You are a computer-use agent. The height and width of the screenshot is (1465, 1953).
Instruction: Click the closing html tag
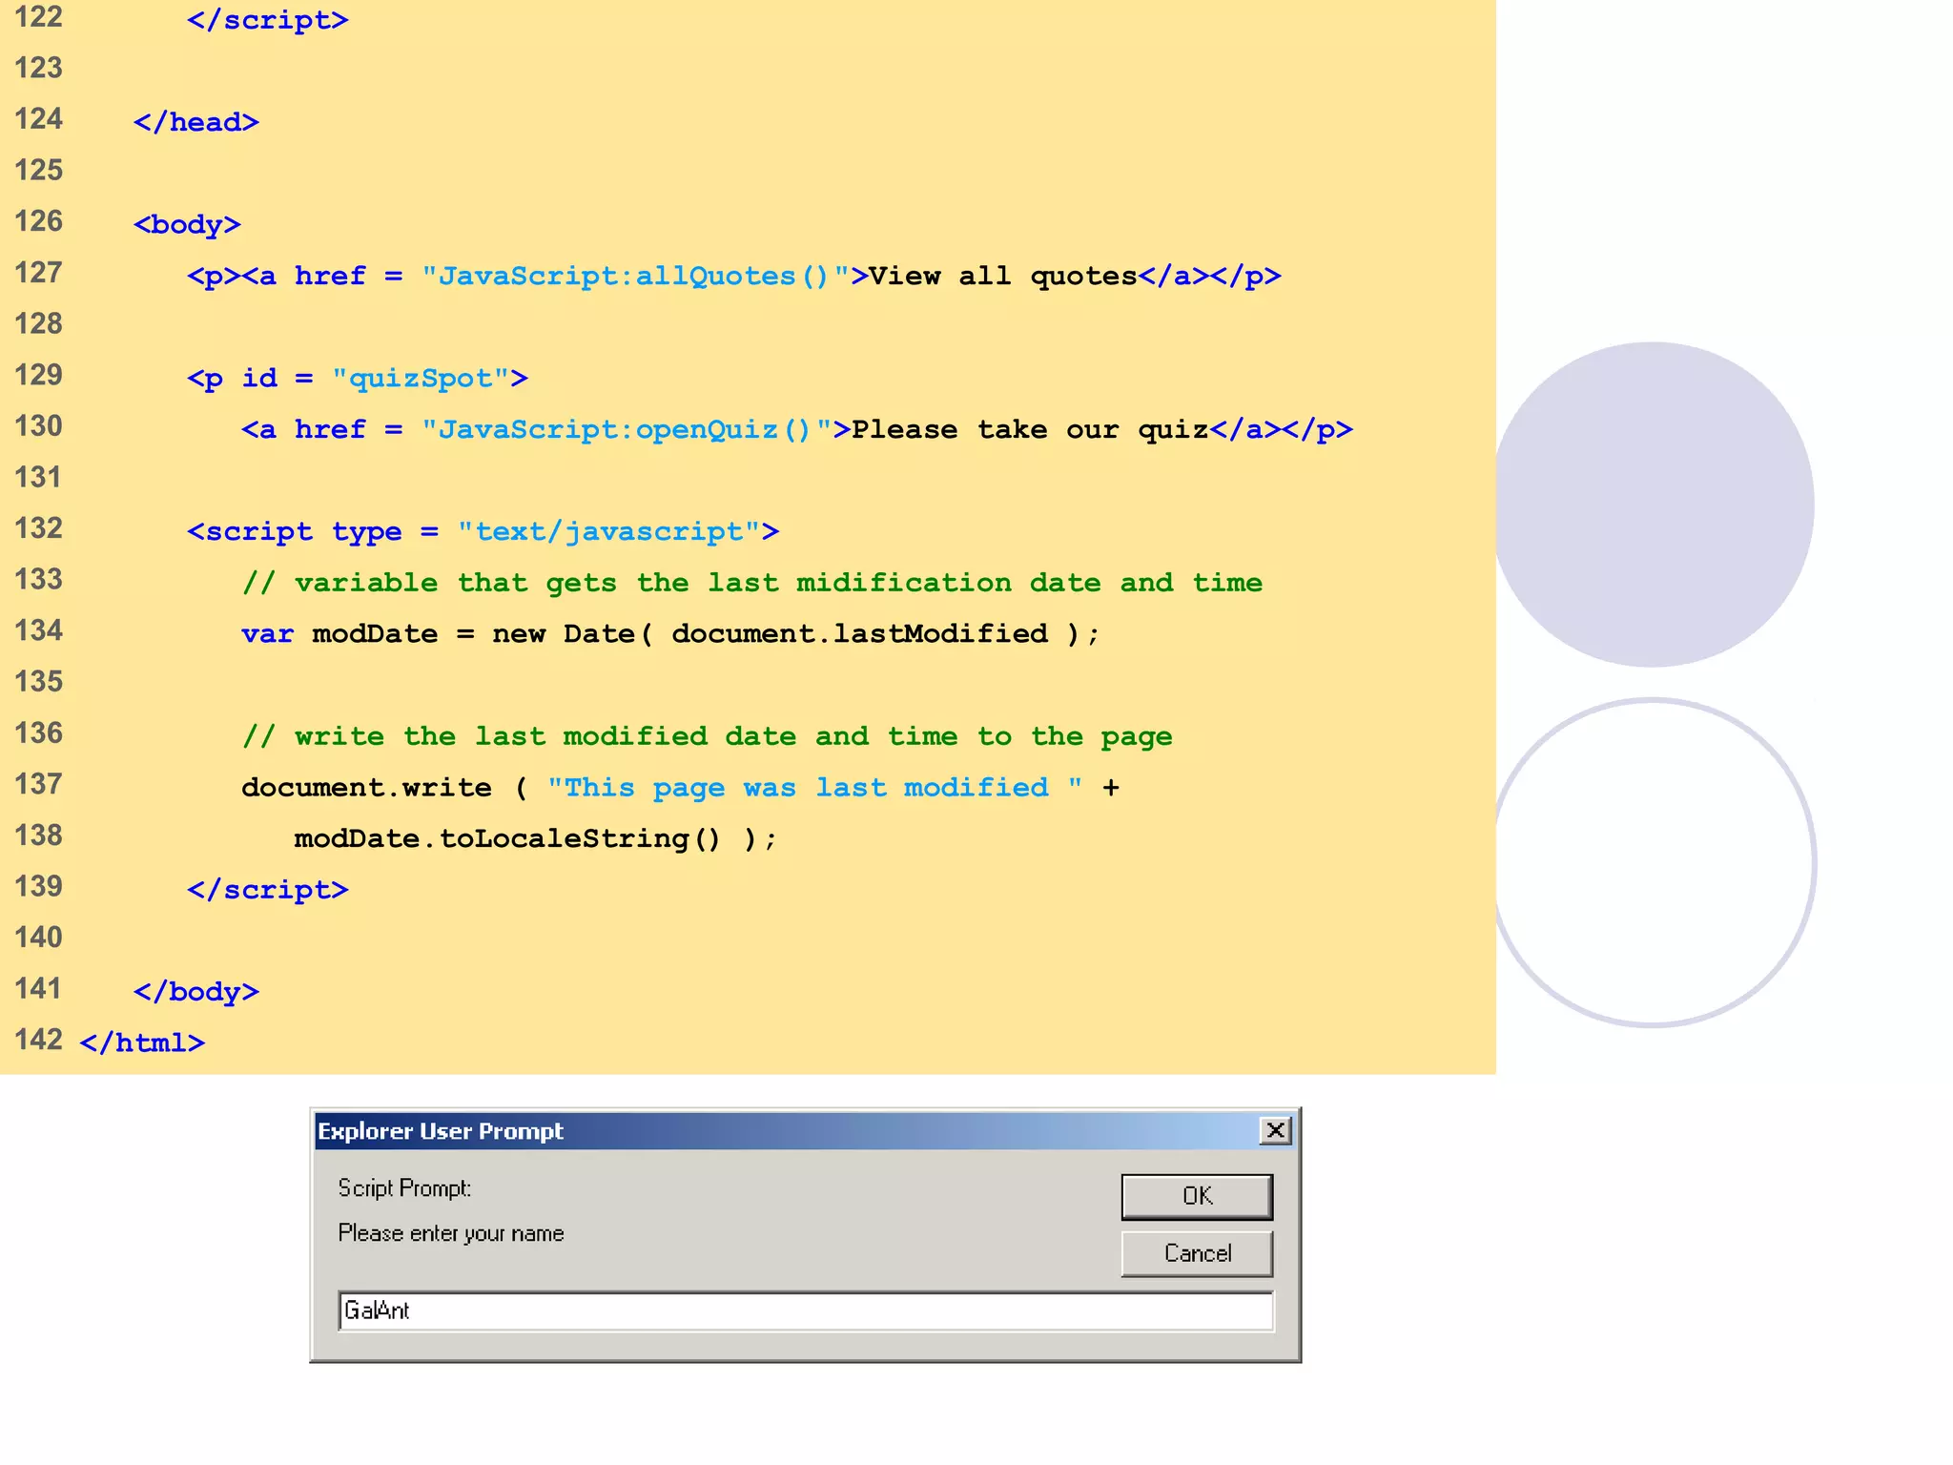[x=142, y=1042]
